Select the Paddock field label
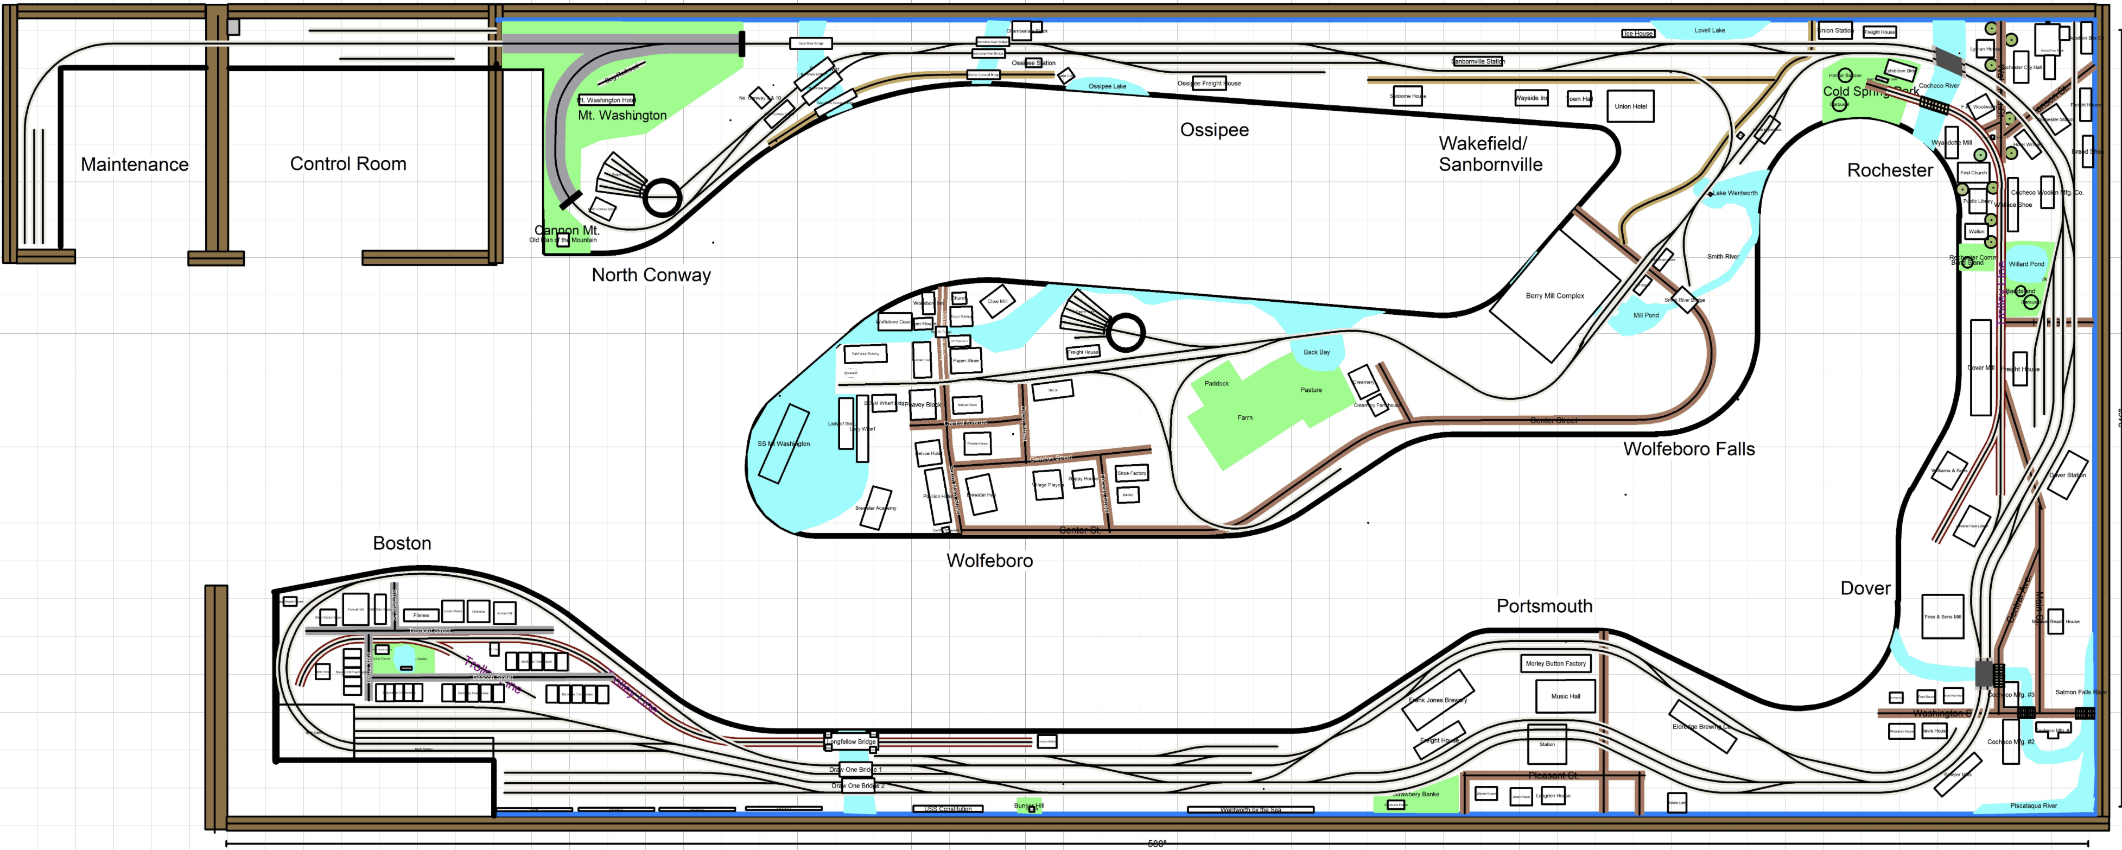 (1217, 384)
